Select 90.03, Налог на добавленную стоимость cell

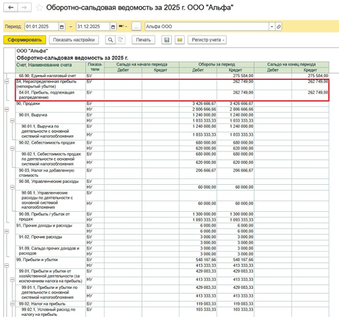[x=51, y=173]
